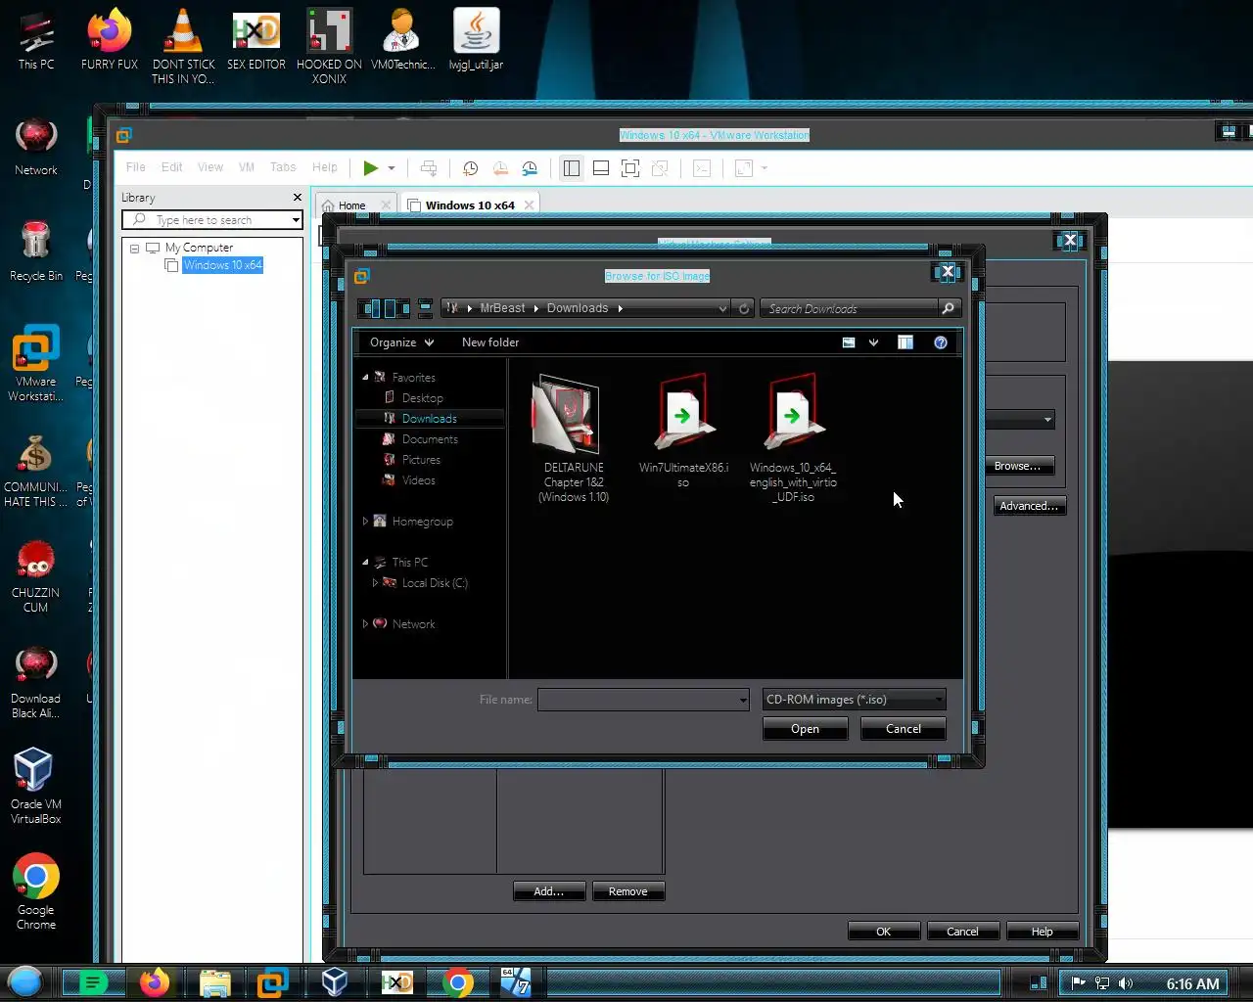Image resolution: width=1253 pixels, height=1002 pixels.
Task: Select Videos in navigation pane
Action: [x=418, y=480]
